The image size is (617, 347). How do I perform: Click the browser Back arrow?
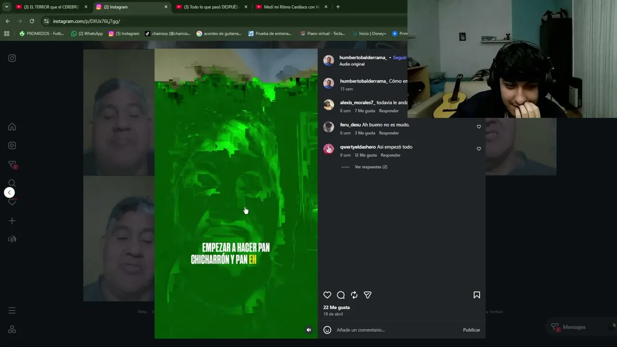coord(8,21)
